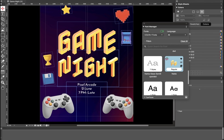Image resolution: width=224 pixels, height=140 pixels.
Task: Go to previous page arrow in status bar
Action: pyautogui.click(x=30, y=125)
